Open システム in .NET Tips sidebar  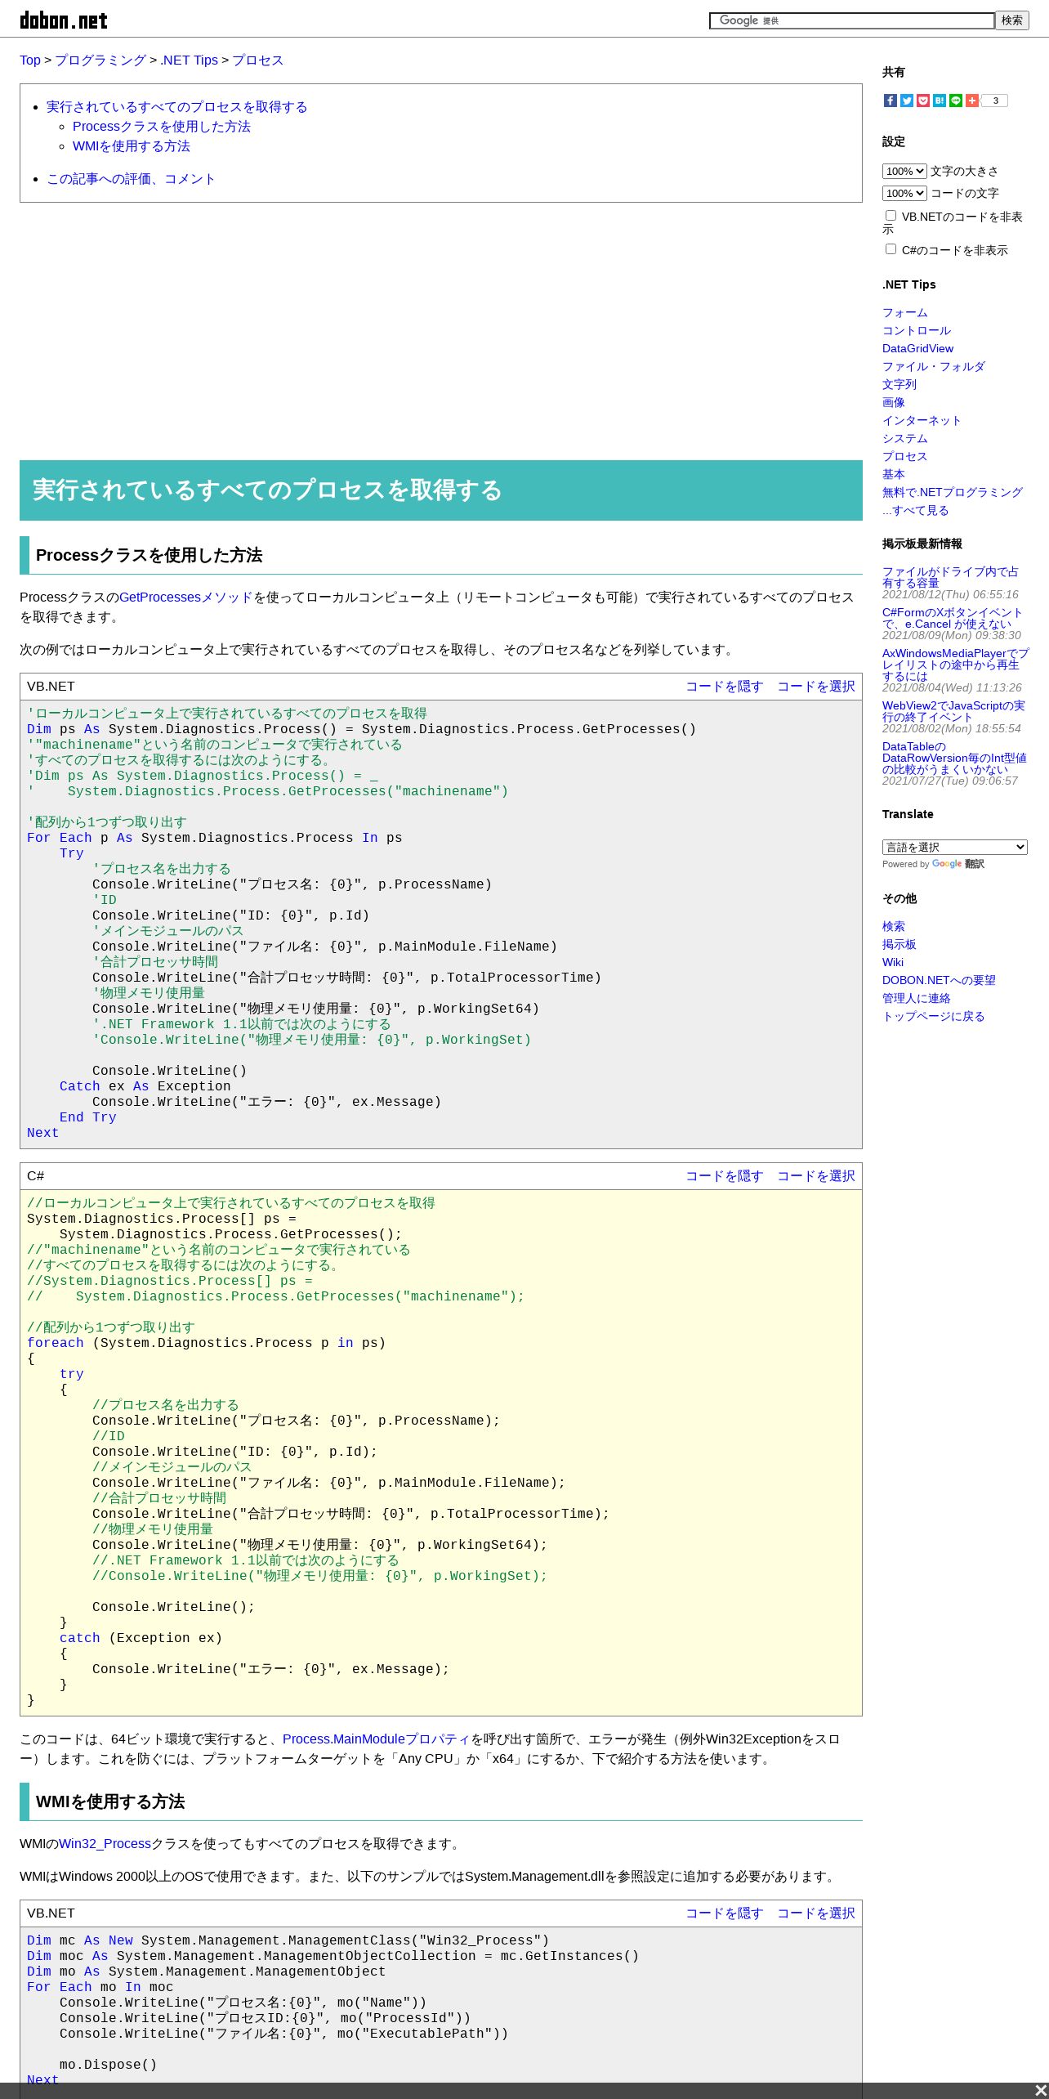tap(904, 439)
